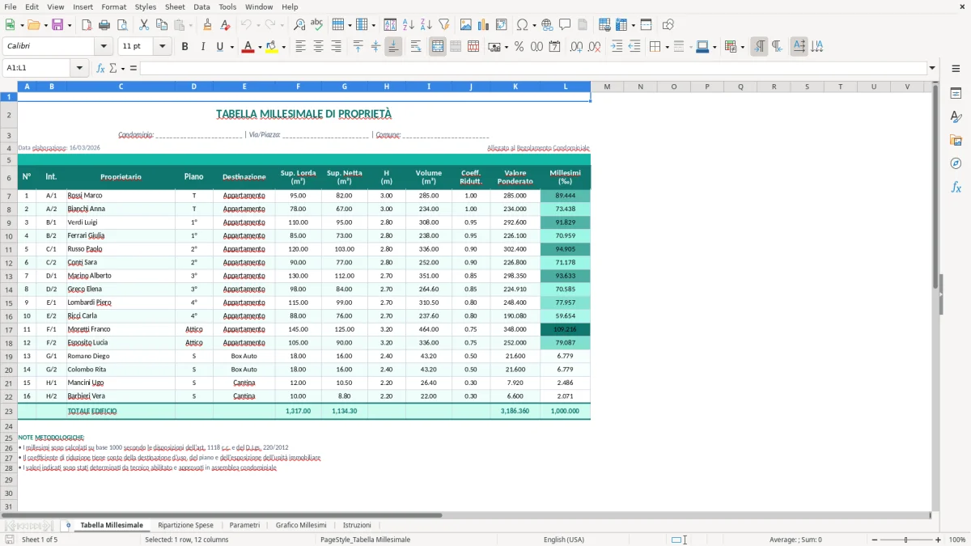The width and height of the screenshot is (971, 546).
Task: Click the Add Decimal Place icon
Action: pos(576,47)
